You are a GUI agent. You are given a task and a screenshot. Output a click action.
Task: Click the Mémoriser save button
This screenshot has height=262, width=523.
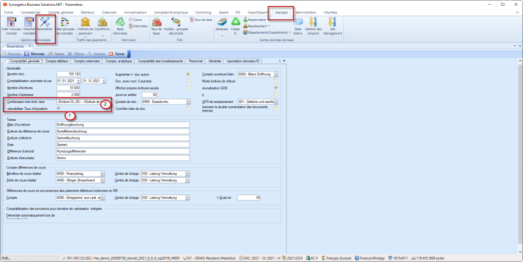[38, 53]
